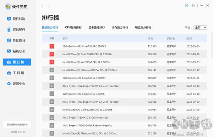The image size is (213, 137).
Task: Select 我的硬件 sidebar icon
Action: point(9,29)
